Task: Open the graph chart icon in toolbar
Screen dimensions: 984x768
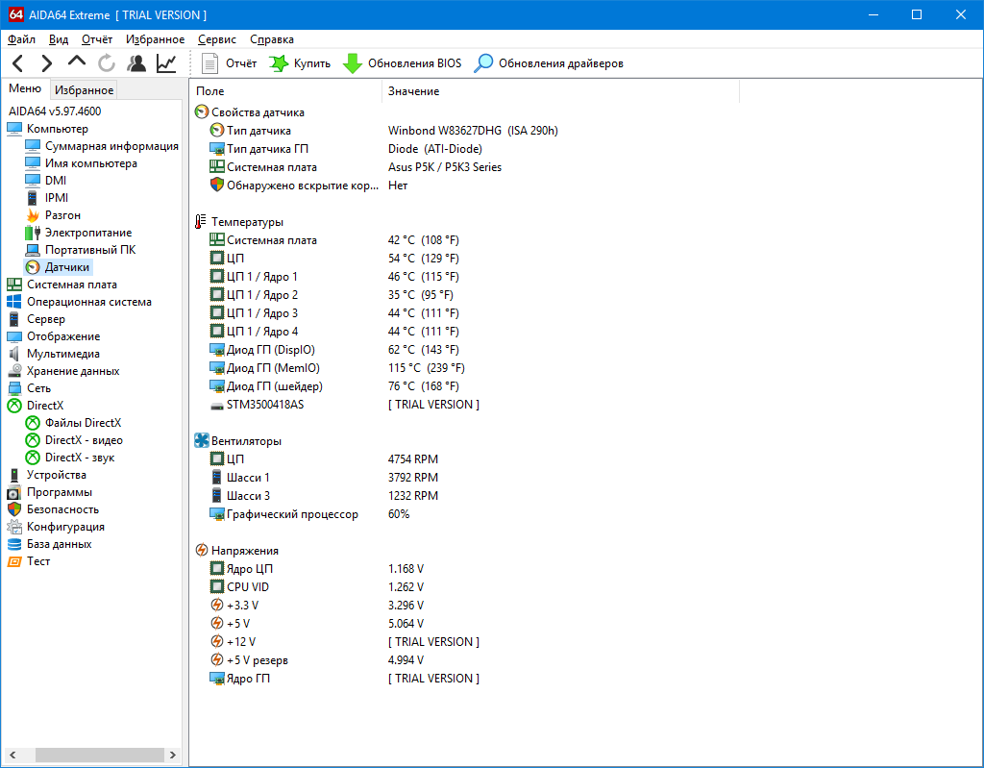Action: click(x=166, y=63)
